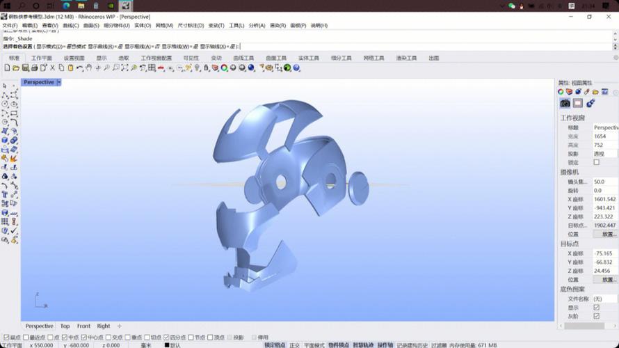Screen dimensions: 619x348
Task: Toggle the 中点 osnap checkbox
Action: coord(65,338)
